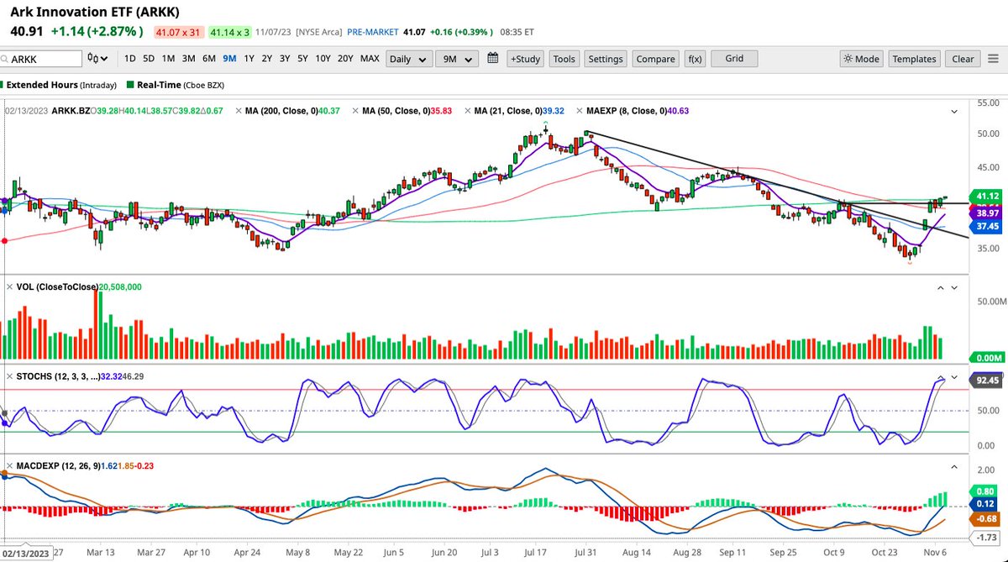This screenshot has height=562, width=1008.
Task: Move the VOL panel up
Action: (x=941, y=287)
